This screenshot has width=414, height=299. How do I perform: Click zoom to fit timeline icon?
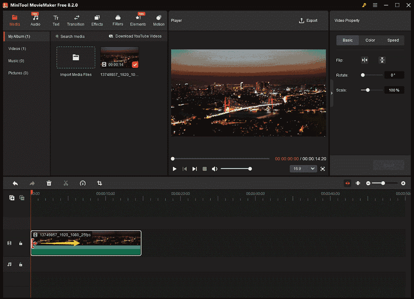[358, 183]
